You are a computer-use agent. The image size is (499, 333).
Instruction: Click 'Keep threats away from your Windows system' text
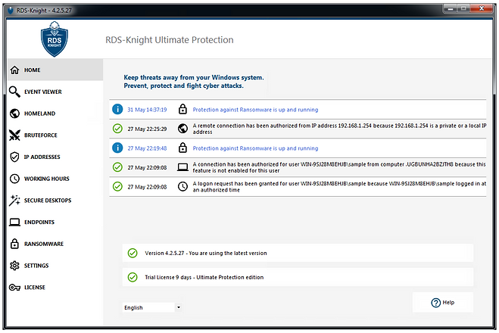[194, 77]
